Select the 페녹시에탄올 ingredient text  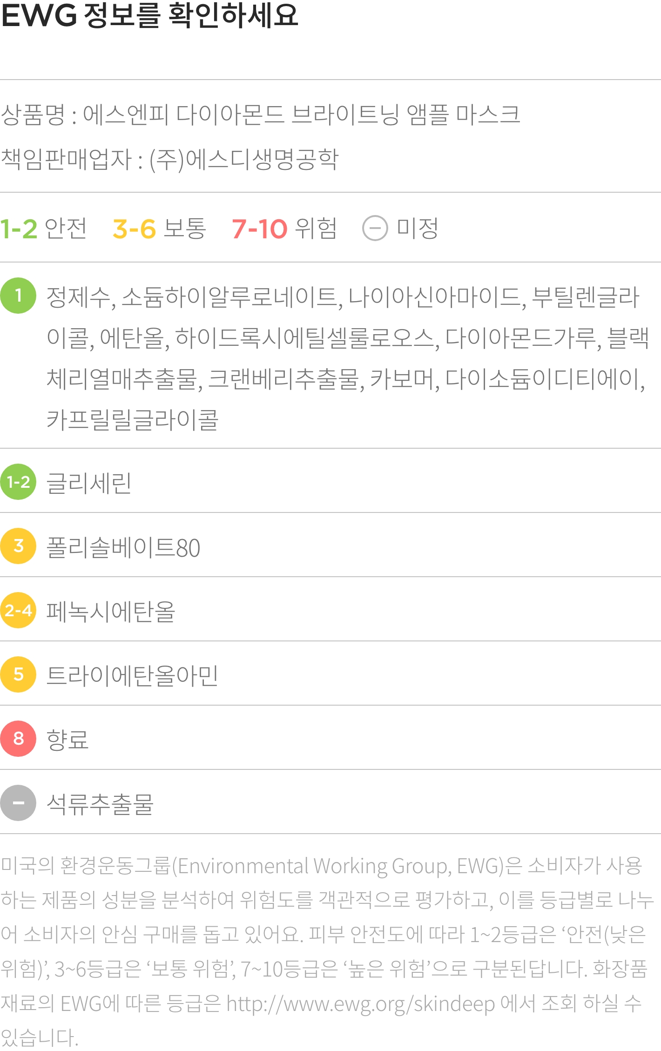tap(111, 611)
